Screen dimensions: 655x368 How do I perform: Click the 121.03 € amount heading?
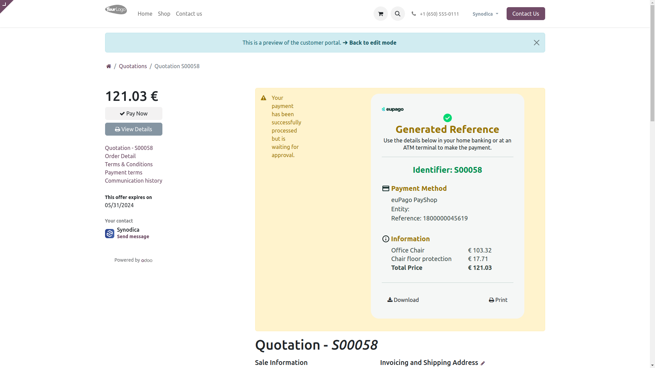(x=131, y=96)
